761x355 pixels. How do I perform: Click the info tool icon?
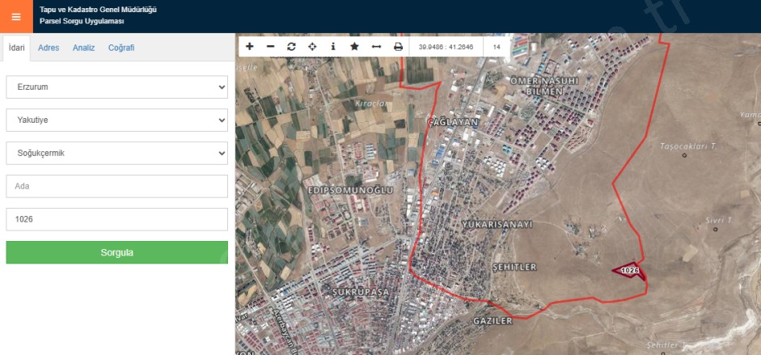pyautogui.click(x=333, y=47)
